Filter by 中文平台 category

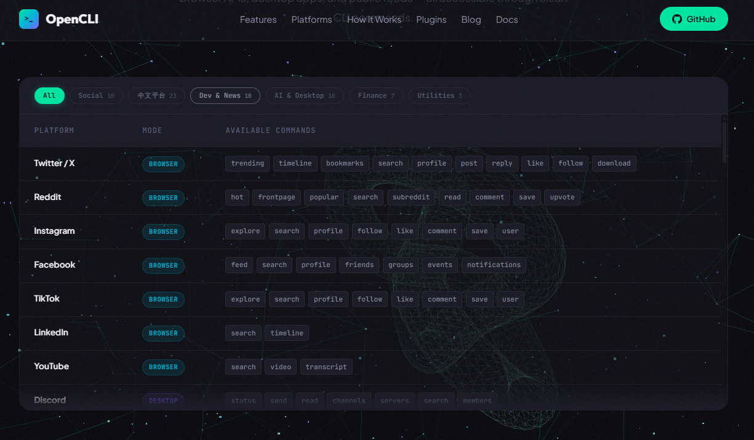pyautogui.click(x=156, y=95)
